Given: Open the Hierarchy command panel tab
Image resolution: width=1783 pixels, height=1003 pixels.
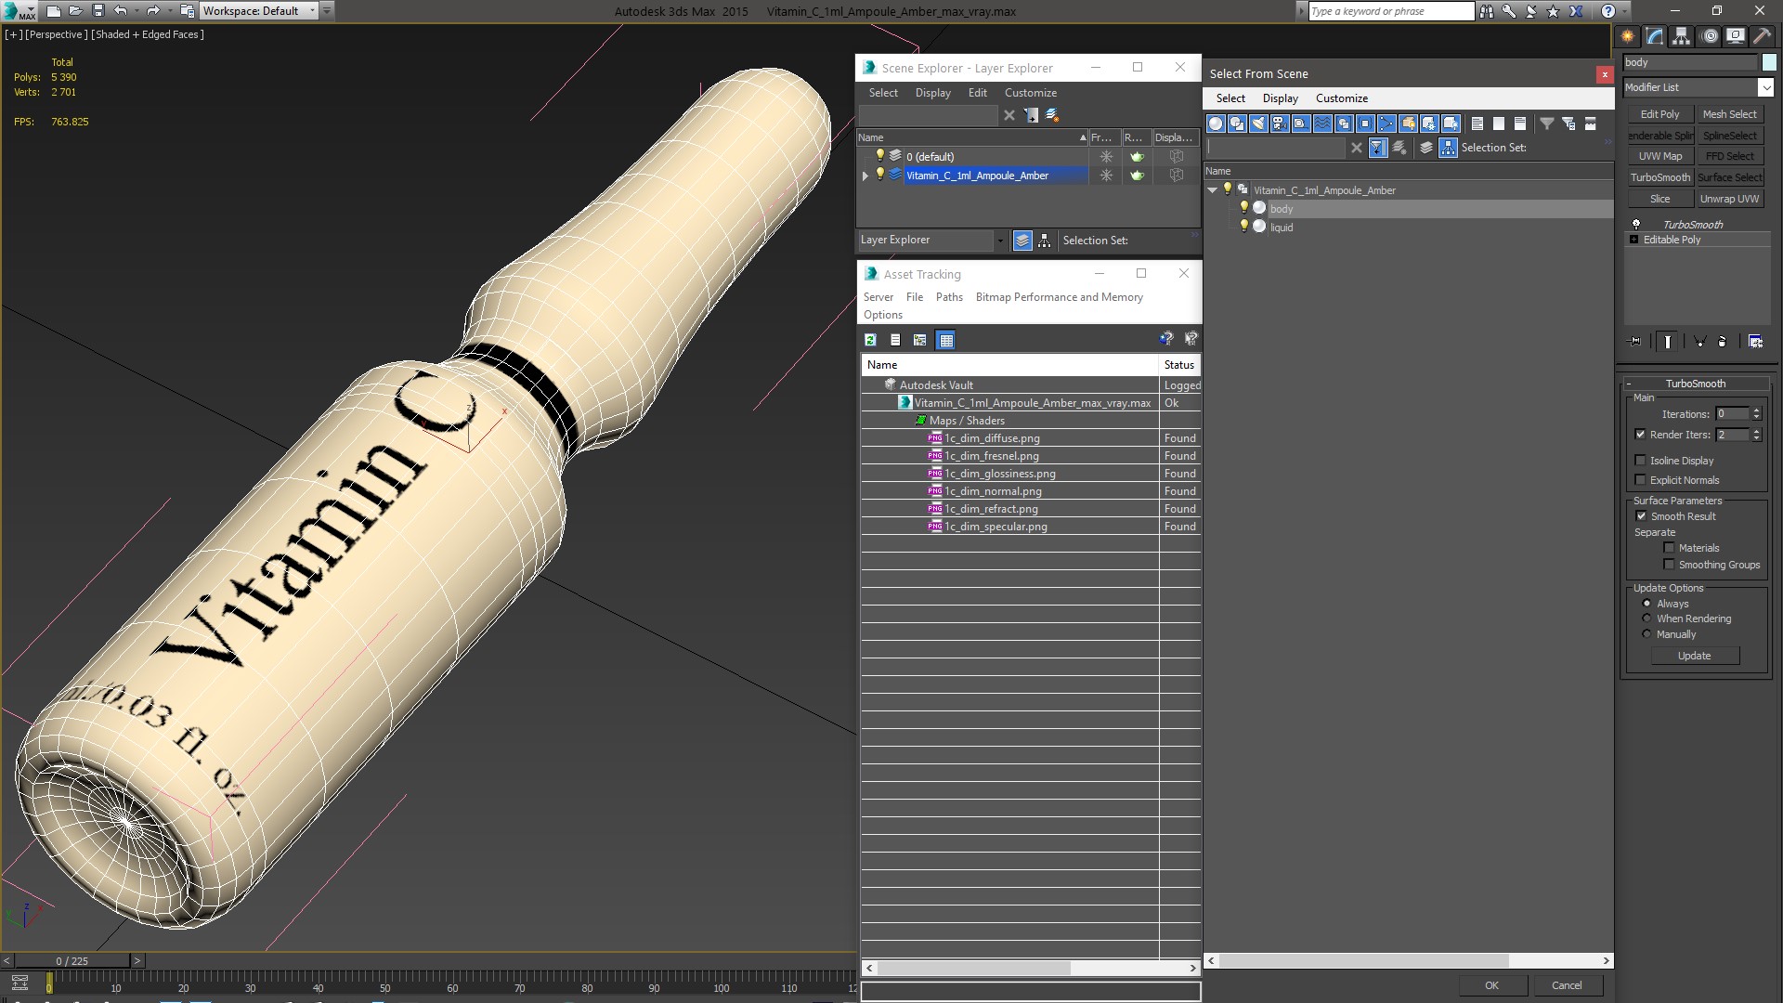Looking at the screenshot, I should coord(1682,36).
